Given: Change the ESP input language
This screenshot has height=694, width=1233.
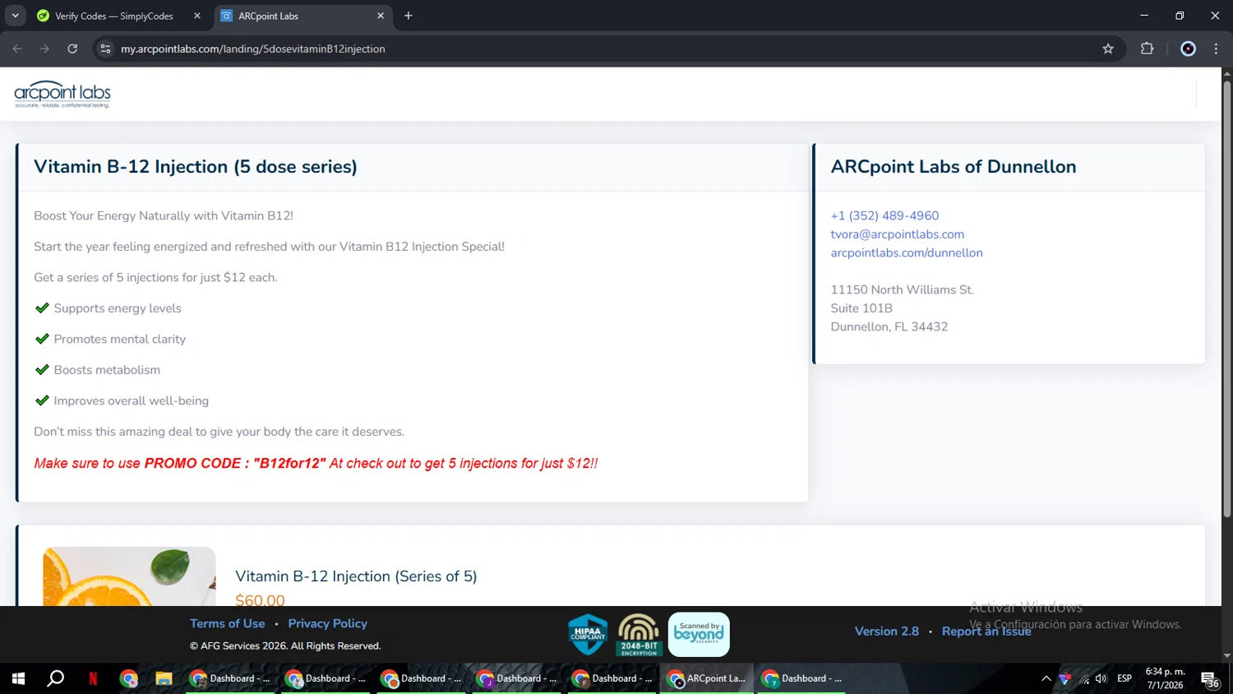Looking at the screenshot, I should pyautogui.click(x=1124, y=678).
